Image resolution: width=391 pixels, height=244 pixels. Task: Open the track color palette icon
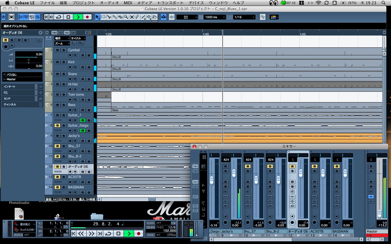274,17
